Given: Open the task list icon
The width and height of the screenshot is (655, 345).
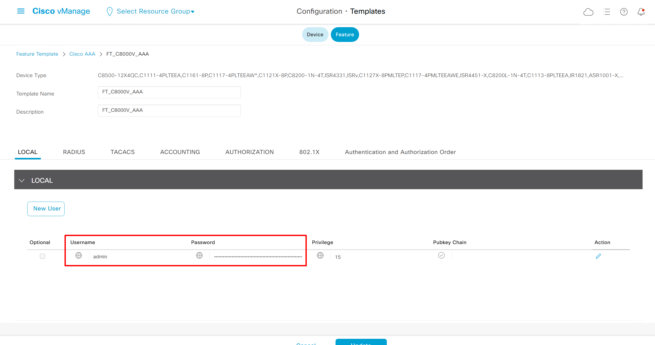Looking at the screenshot, I should coord(607,12).
